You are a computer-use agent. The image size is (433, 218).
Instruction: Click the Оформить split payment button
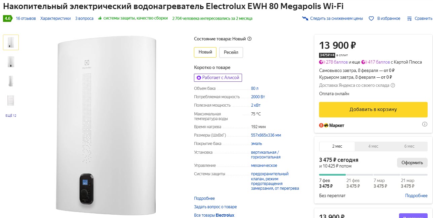click(412, 162)
